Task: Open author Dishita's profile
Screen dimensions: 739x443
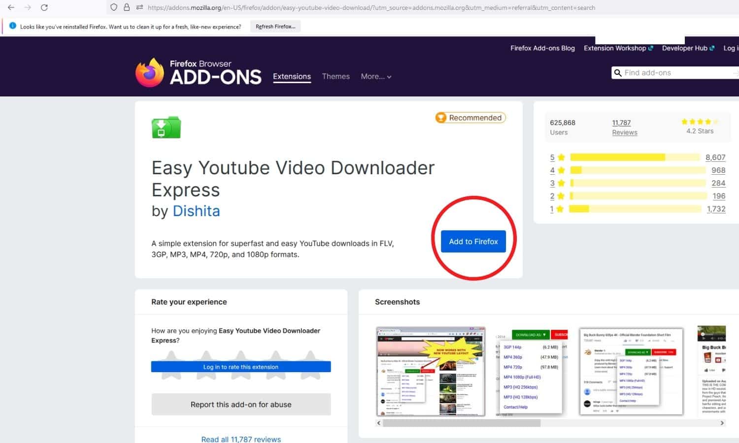Action: 196,211
